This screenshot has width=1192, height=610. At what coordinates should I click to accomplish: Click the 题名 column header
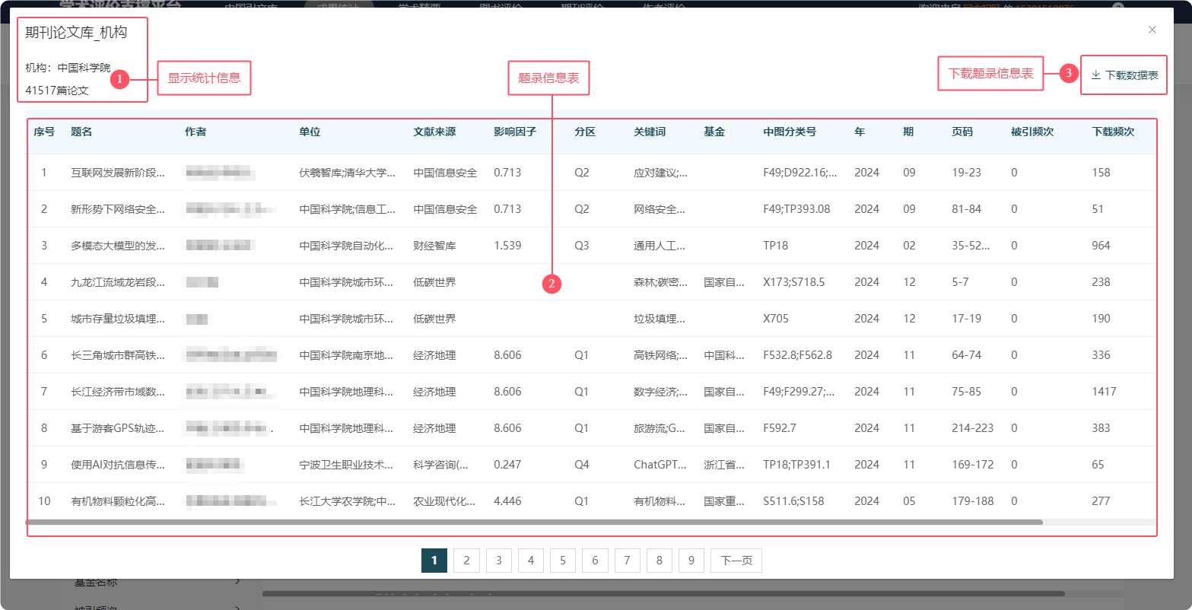[81, 132]
